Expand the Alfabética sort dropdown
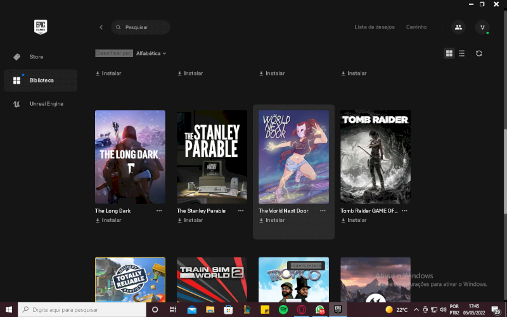 pos(151,53)
